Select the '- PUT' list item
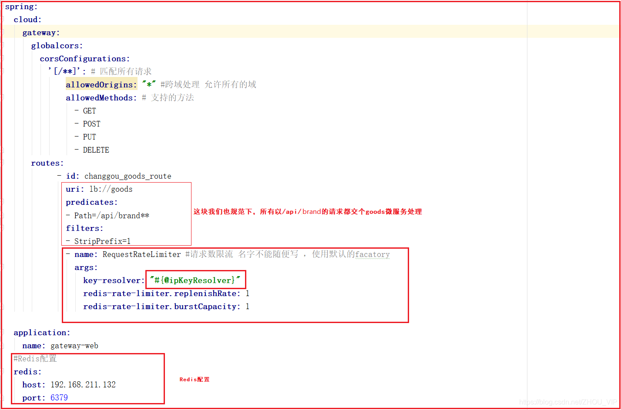This screenshot has width=621, height=410. click(85, 137)
